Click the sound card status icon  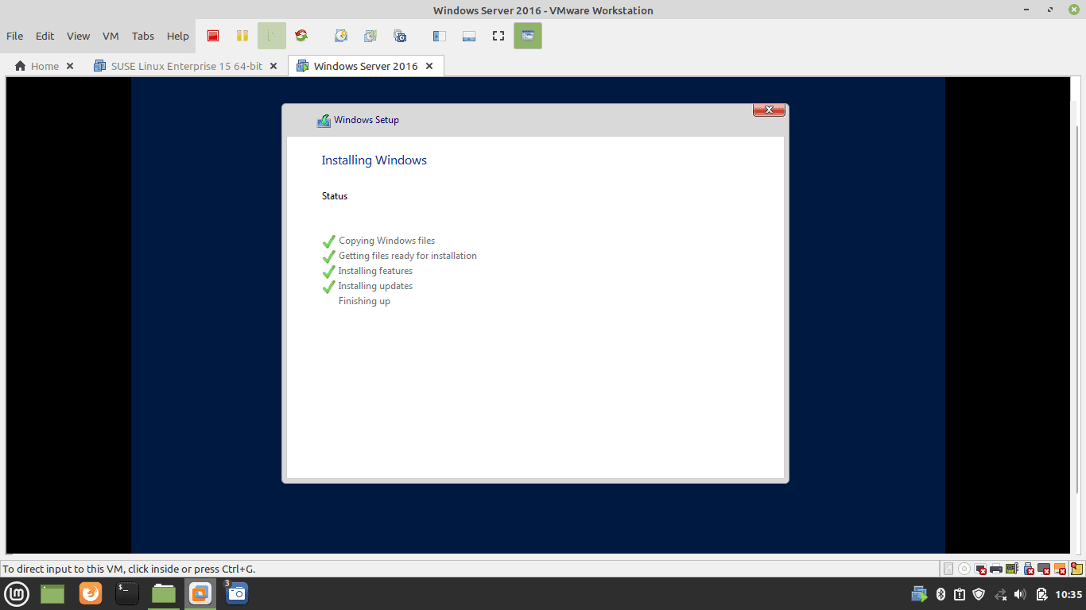pos(1012,569)
